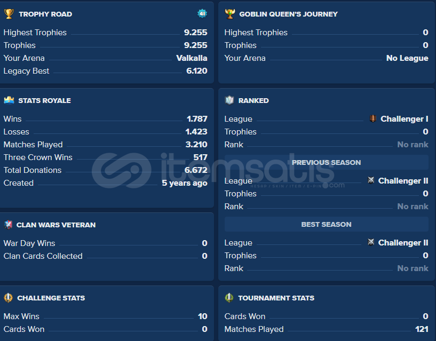
Task: Click the RANKED heading
Action: [x=253, y=101]
